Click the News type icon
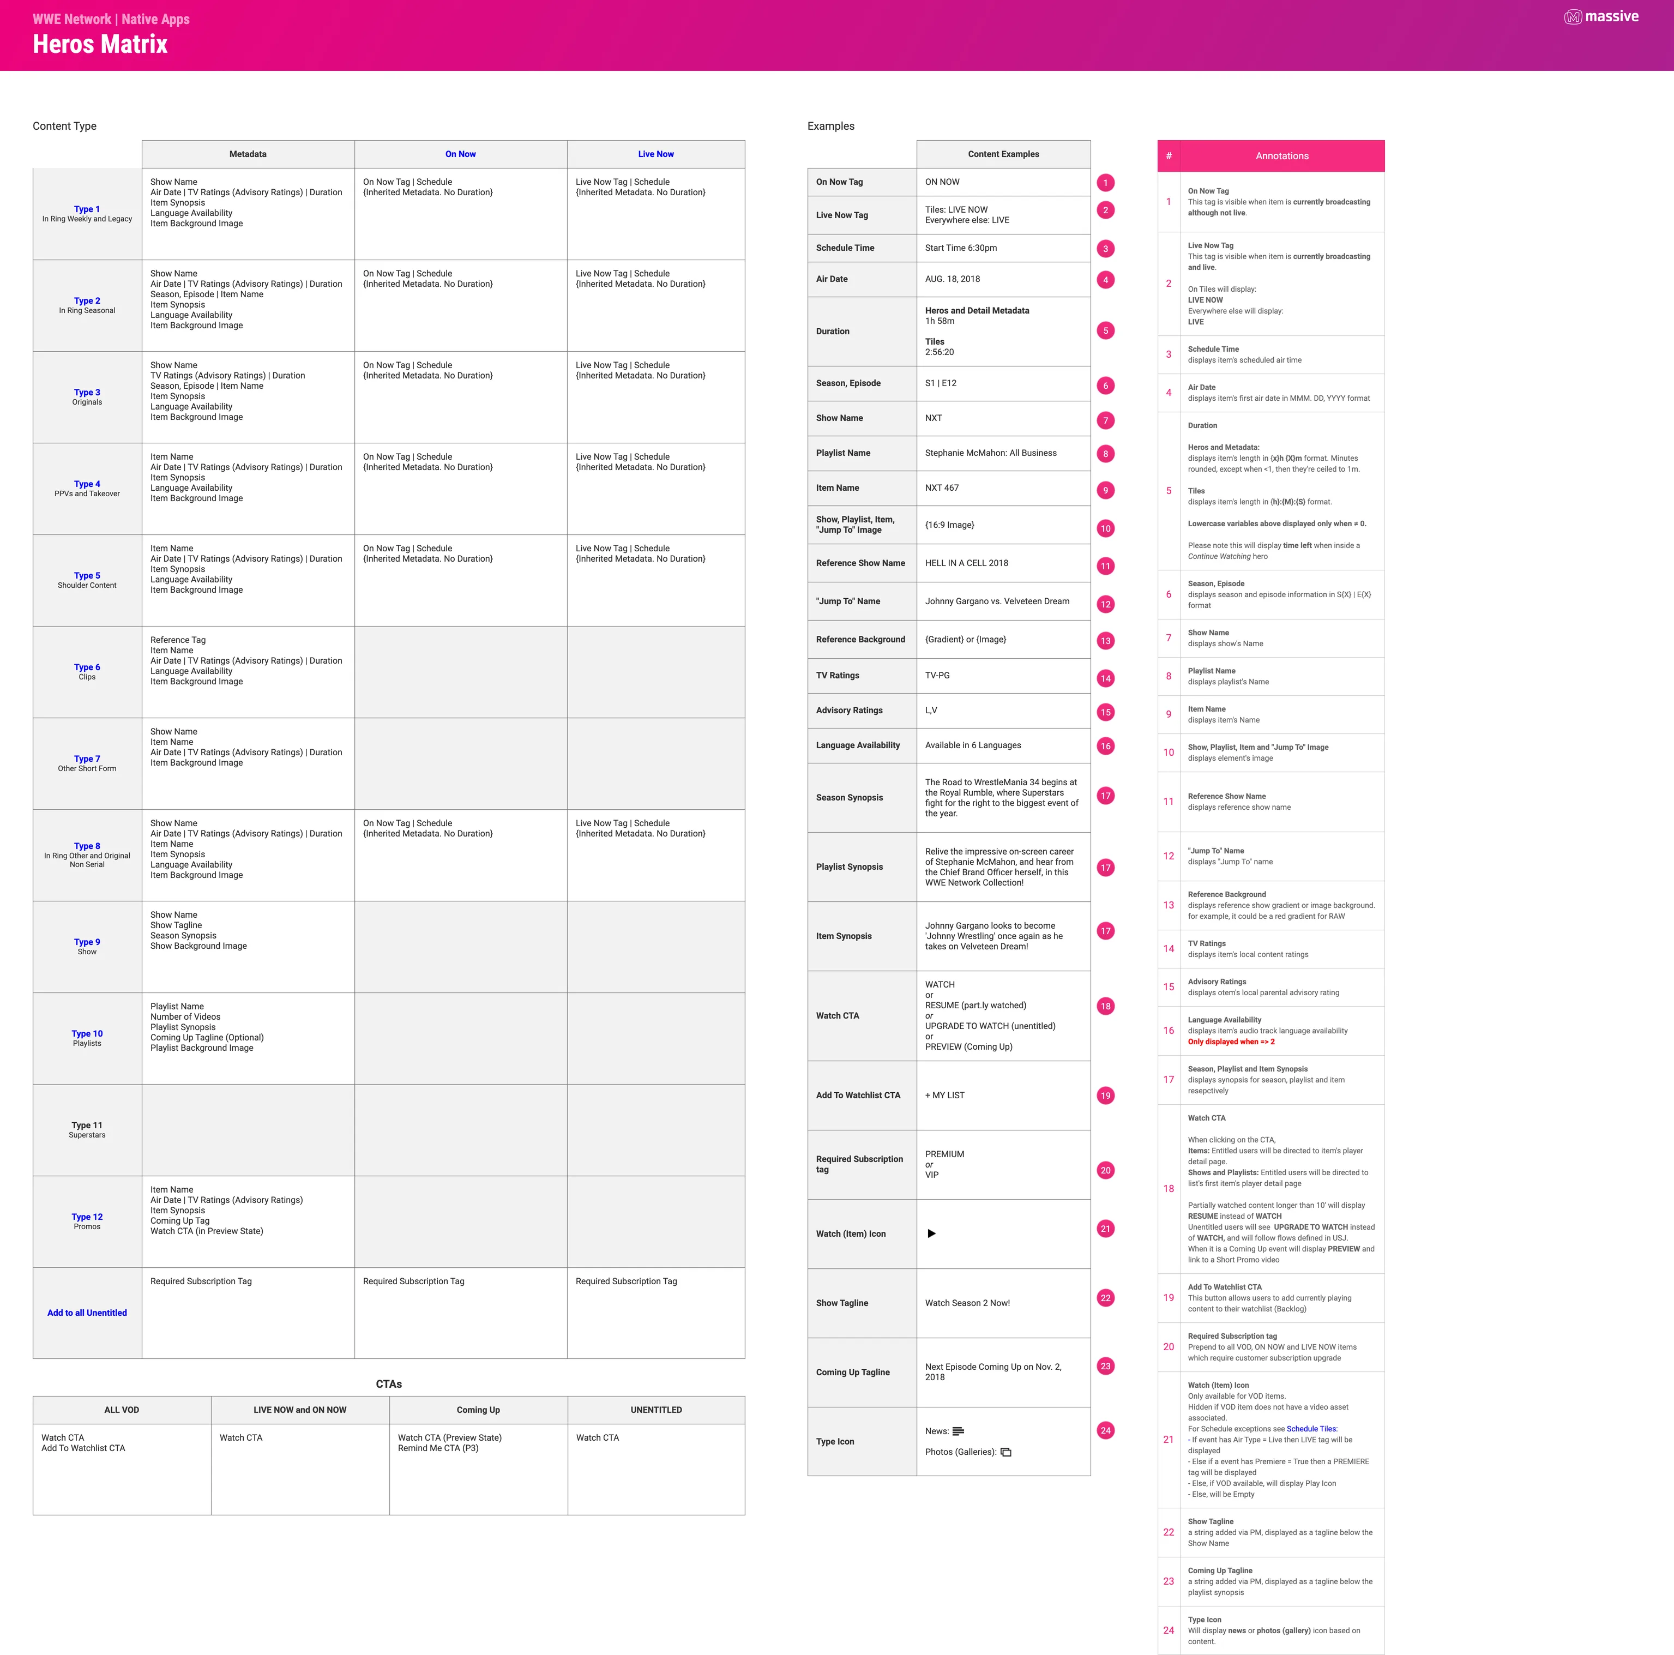Viewport: 1674px width, 1655px height. point(958,1430)
